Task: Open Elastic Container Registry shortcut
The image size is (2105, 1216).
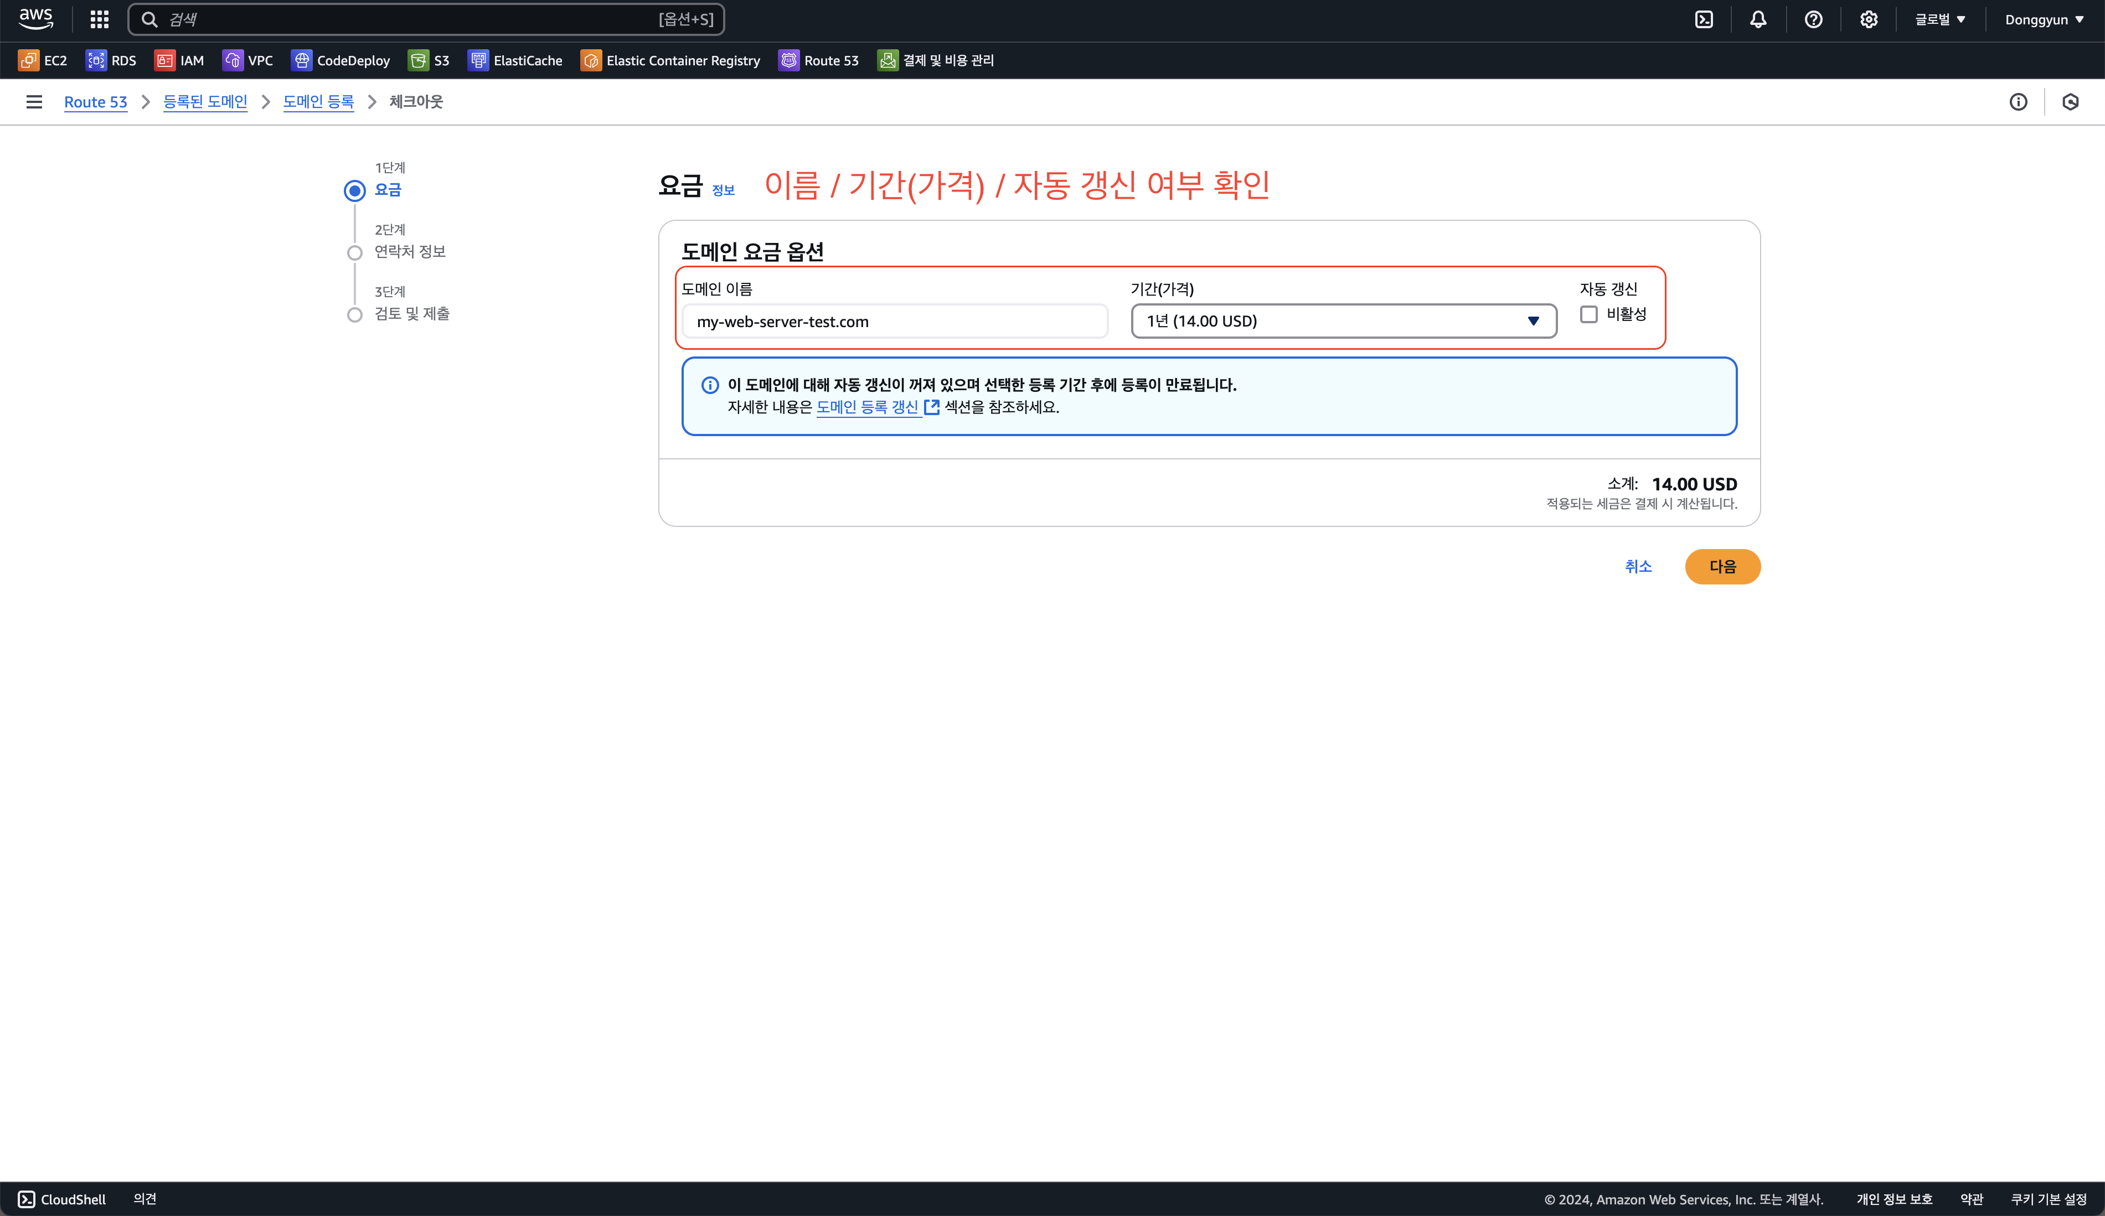Action: click(x=671, y=60)
